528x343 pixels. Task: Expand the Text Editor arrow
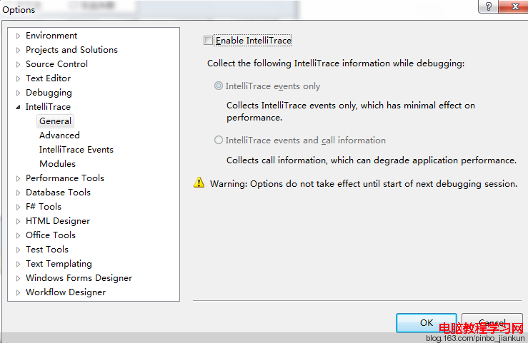click(18, 78)
